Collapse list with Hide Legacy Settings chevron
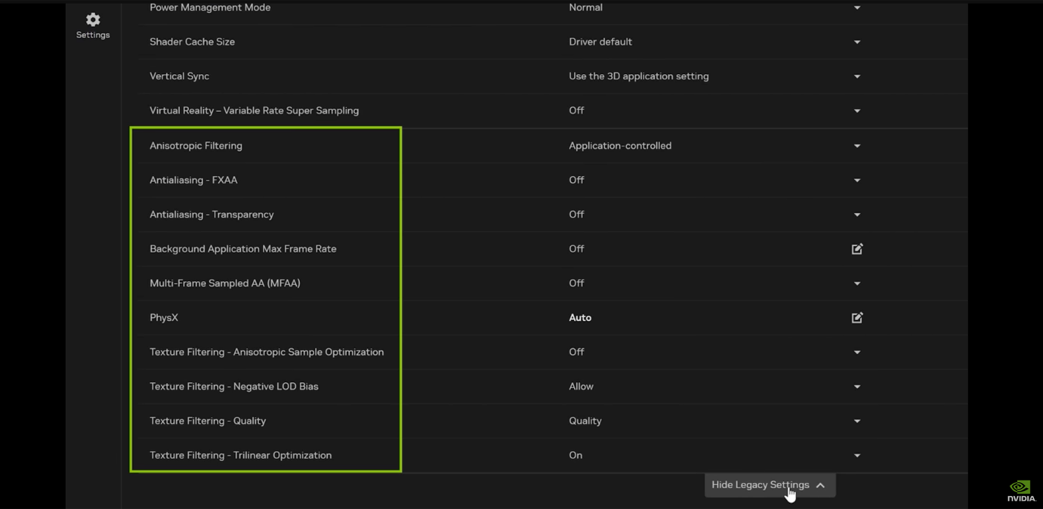 point(821,486)
